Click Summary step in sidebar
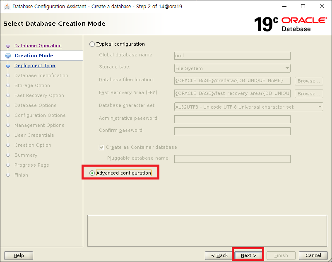 [26, 155]
